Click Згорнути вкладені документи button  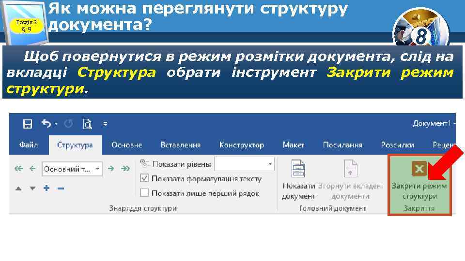351,180
